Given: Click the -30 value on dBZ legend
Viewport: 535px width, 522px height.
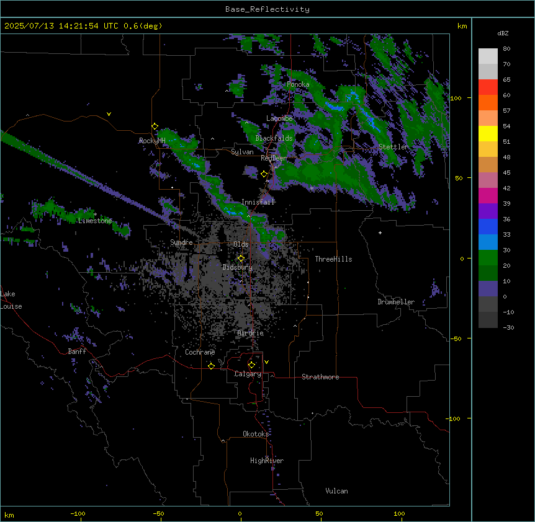Looking at the screenshot, I should pyautogui.click(x=508, y=327).
